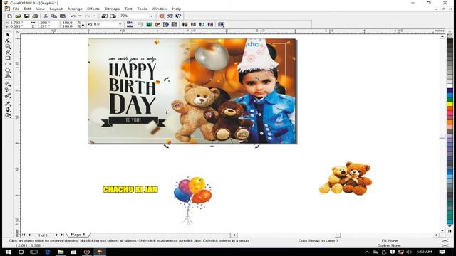Image resolution: width=456 pixels, height=256 pixels.
Task: Open the Fill tool flyout
Action: click(8, 115)
